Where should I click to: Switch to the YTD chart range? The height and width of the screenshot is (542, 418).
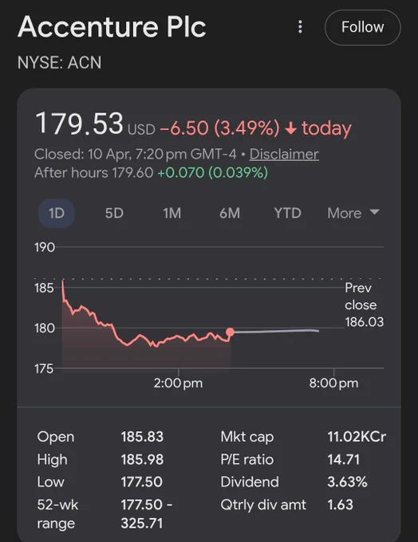coord(287,213)
